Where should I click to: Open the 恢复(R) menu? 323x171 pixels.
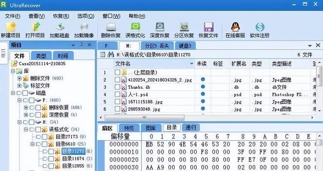[61, 16]
